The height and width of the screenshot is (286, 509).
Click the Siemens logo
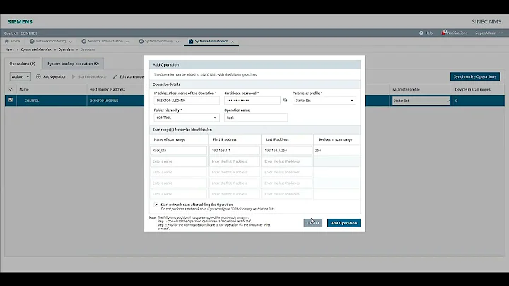click(20, 21)
